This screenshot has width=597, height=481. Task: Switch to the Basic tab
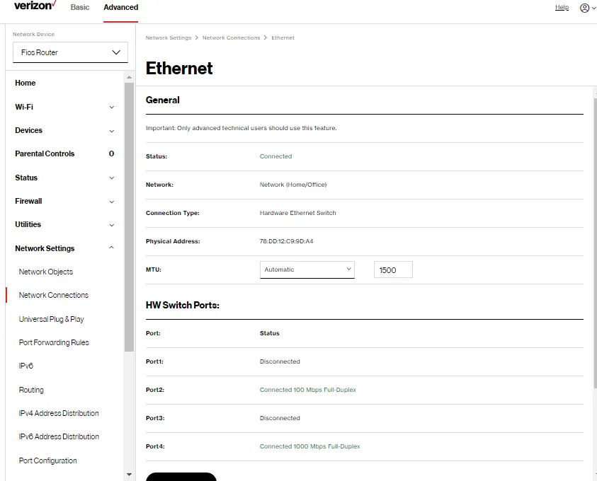pyautogui.click(x=79, y=7)
